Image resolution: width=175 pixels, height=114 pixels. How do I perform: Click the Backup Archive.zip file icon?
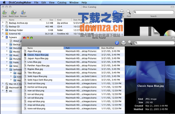pyautogui.click(x=7, y=23)
